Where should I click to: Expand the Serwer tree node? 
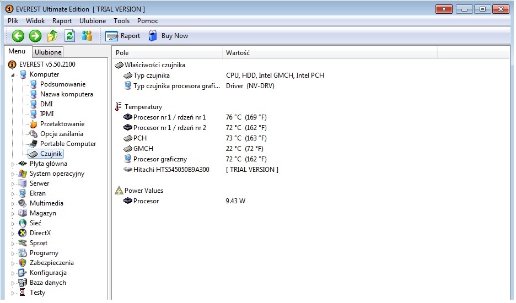point(13,184)
